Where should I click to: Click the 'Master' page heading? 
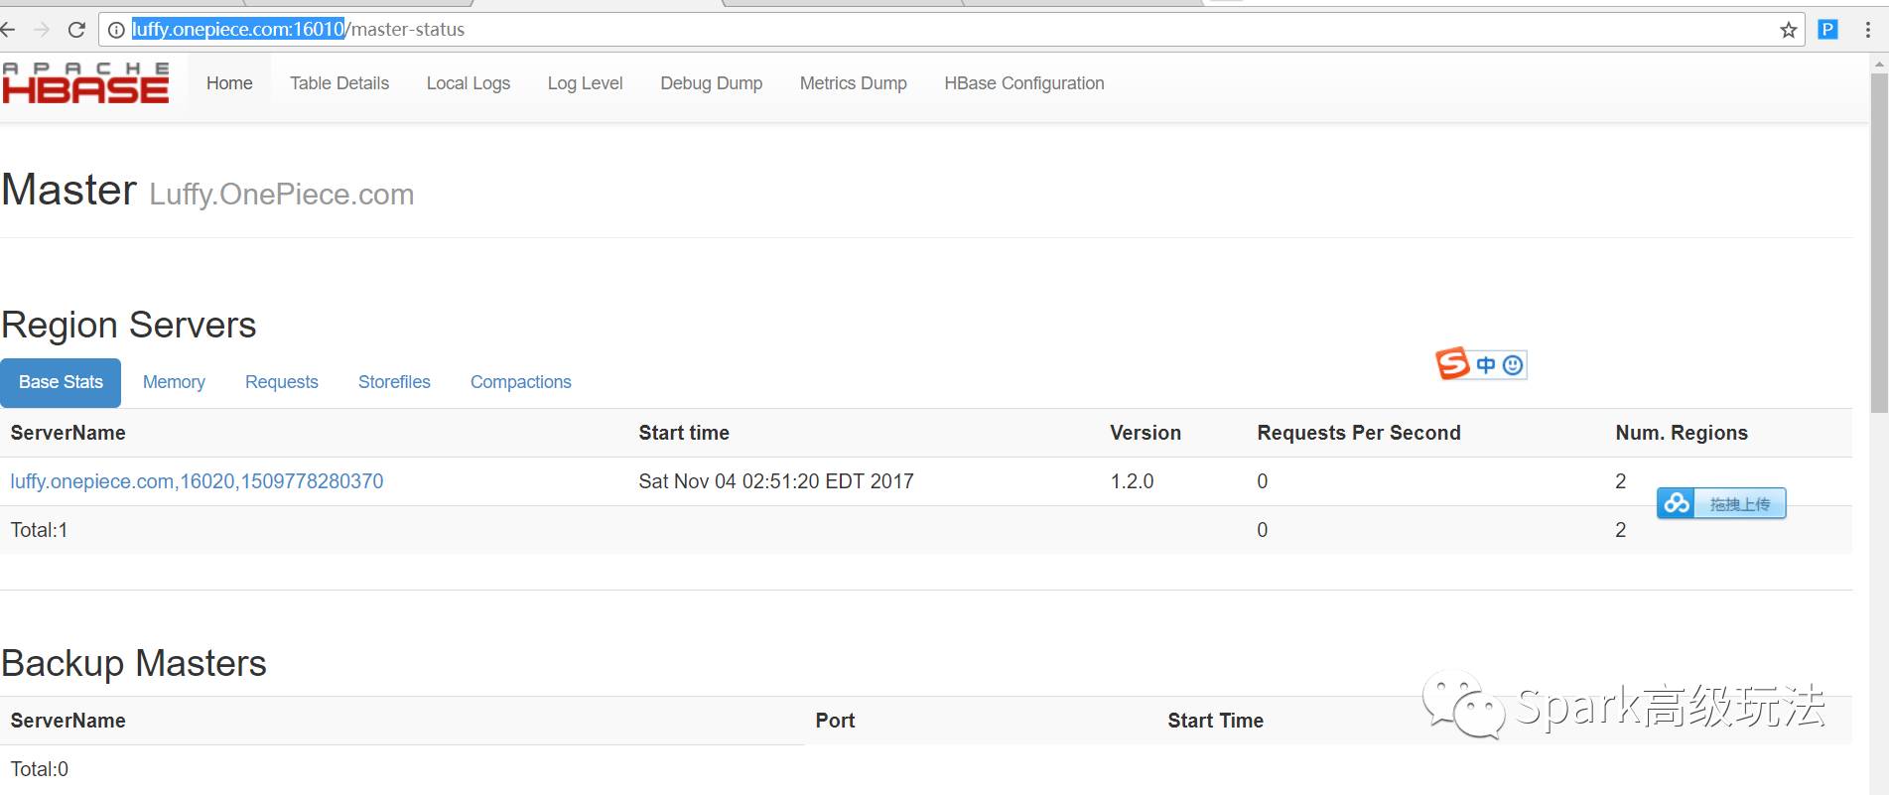click(69, 190)
